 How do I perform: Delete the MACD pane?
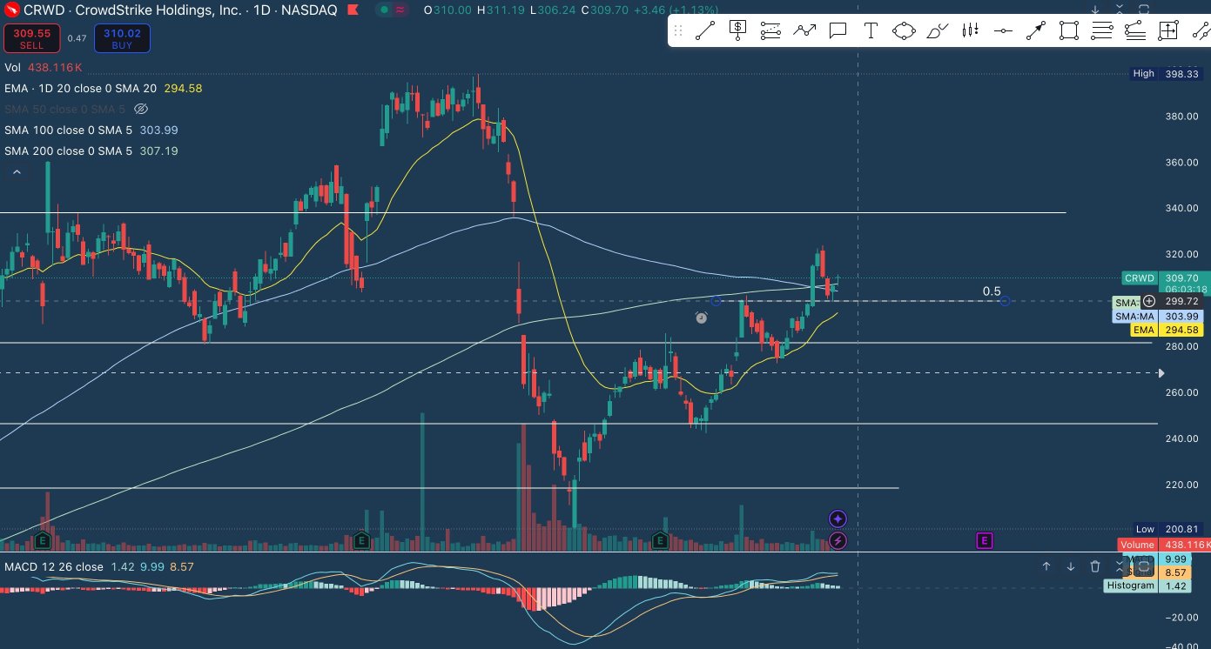pos(1095,566)
